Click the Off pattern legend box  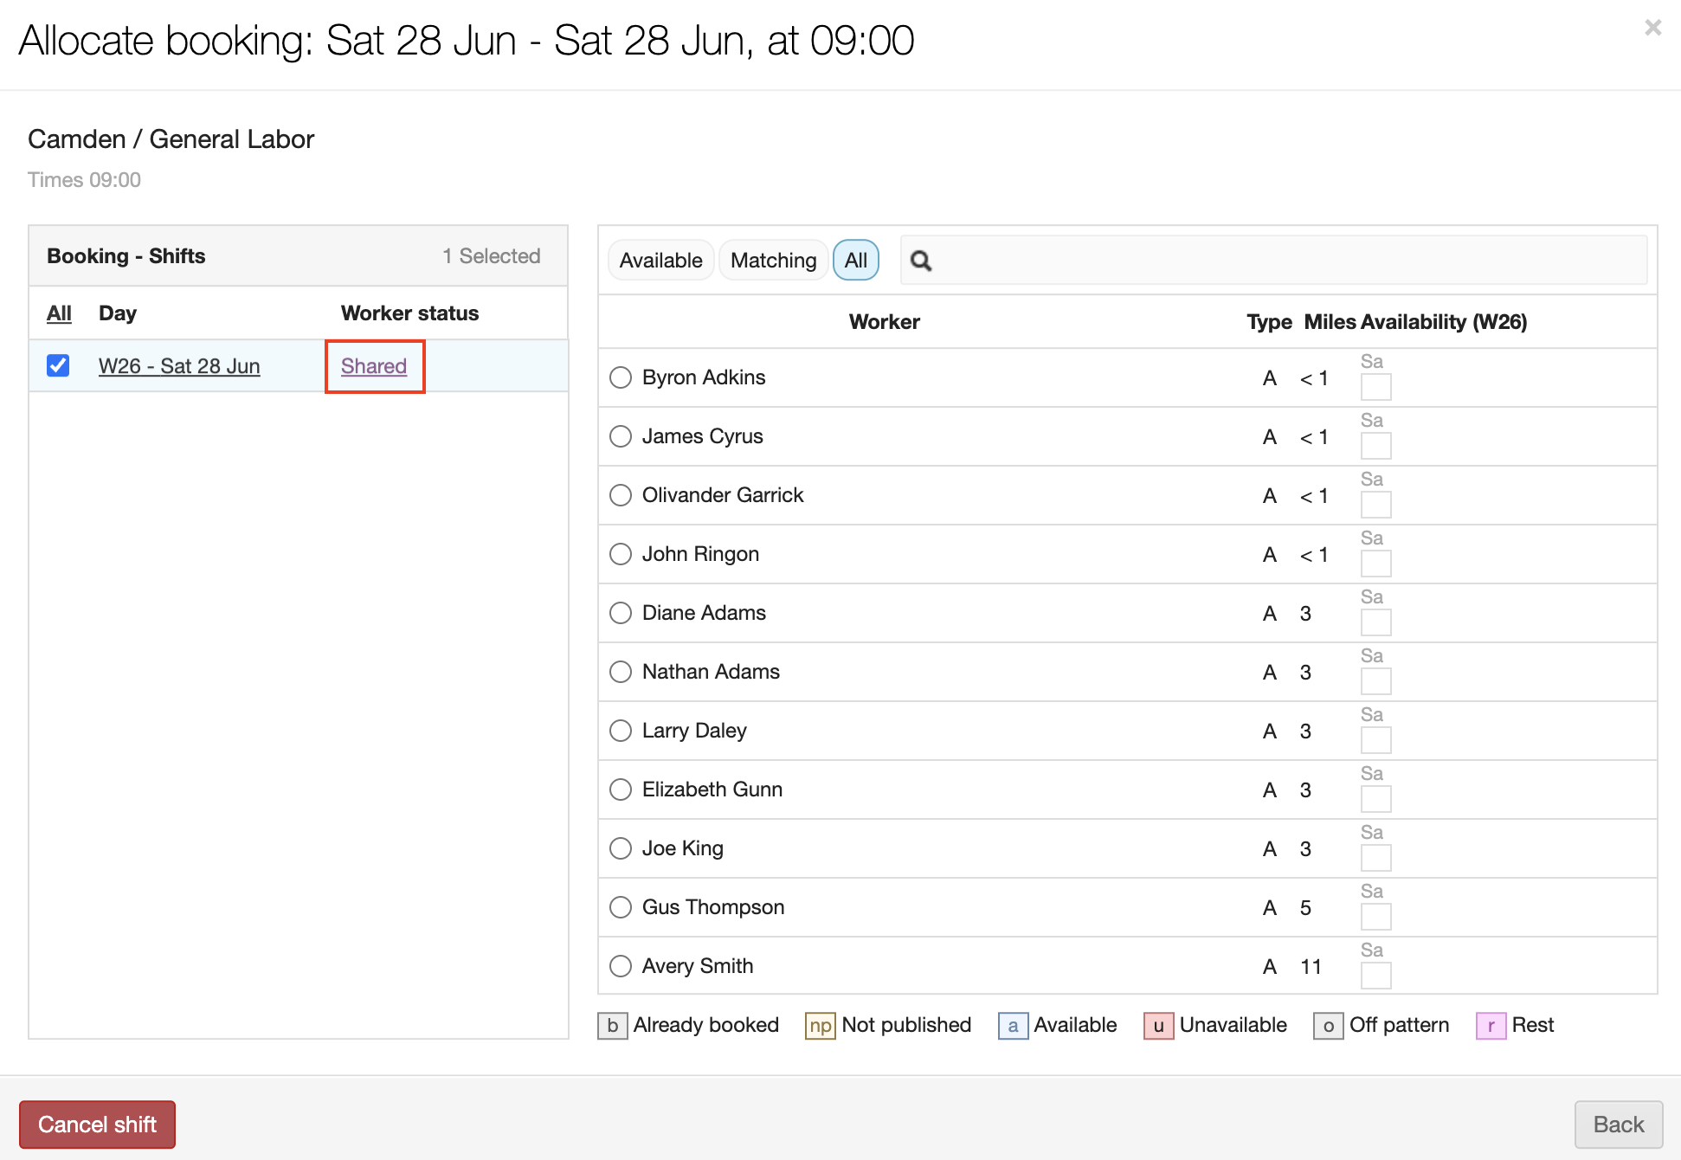click(1328, 1026)
